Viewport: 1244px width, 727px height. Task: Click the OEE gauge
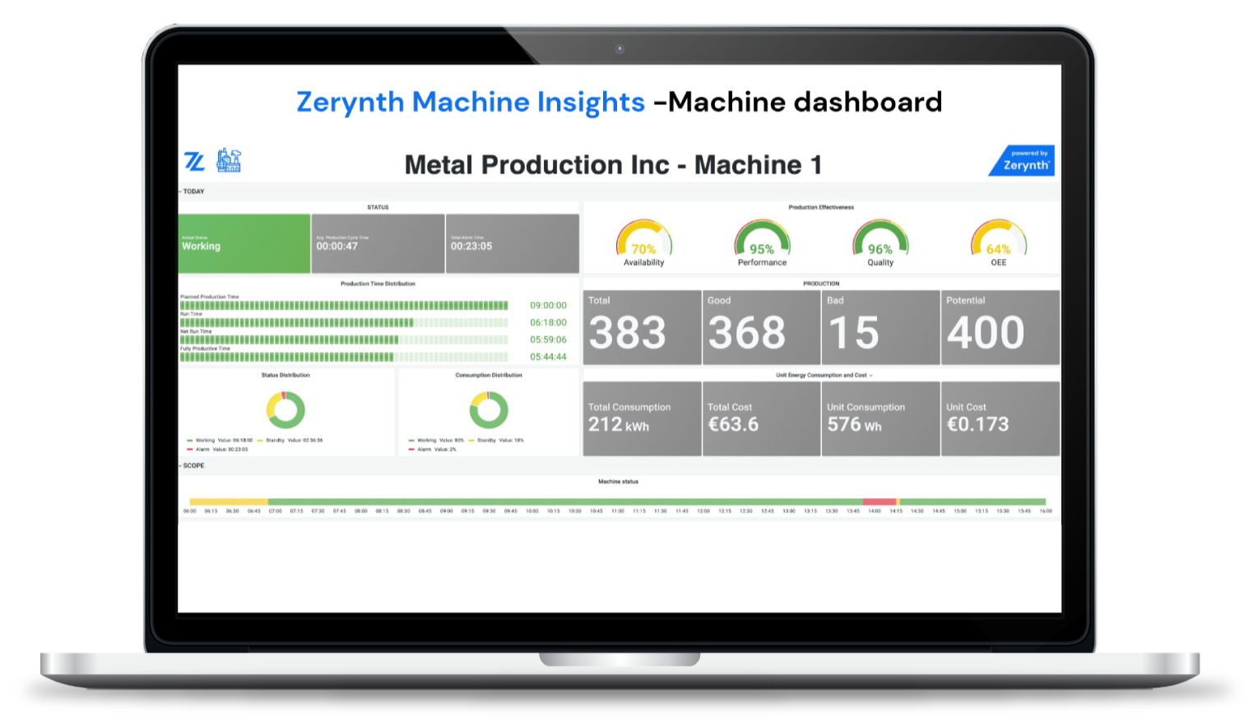point(999,238)
